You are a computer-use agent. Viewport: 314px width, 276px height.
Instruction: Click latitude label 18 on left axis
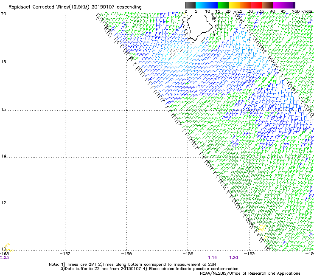click(x=3, y=62)
